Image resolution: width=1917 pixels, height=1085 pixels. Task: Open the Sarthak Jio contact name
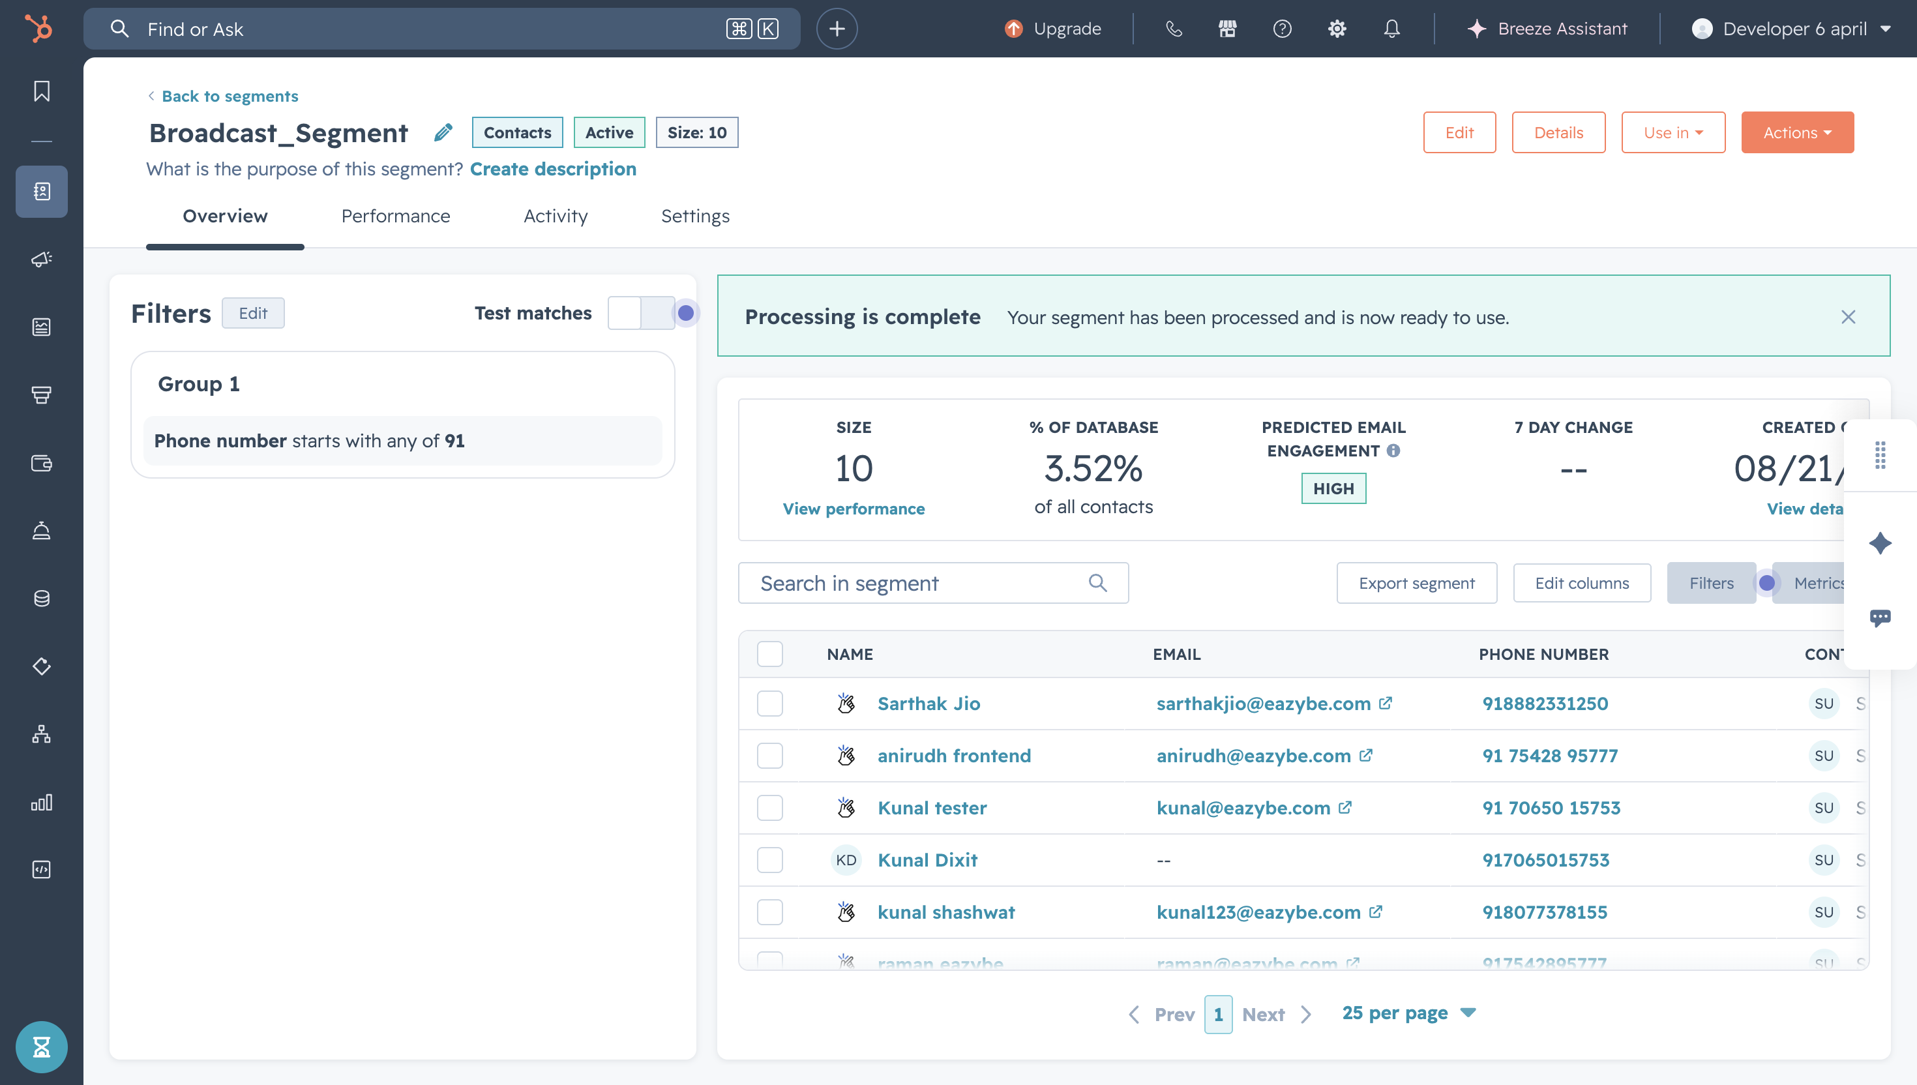(x=929, y=704)
